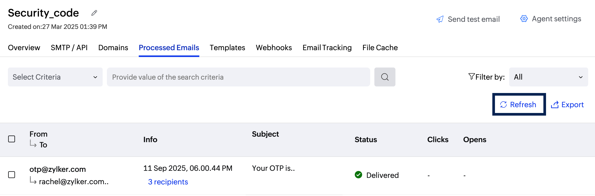Open the Webhooks tab
Image resolution: width=595 pixels, height=196 pixels.
(274, 48)
